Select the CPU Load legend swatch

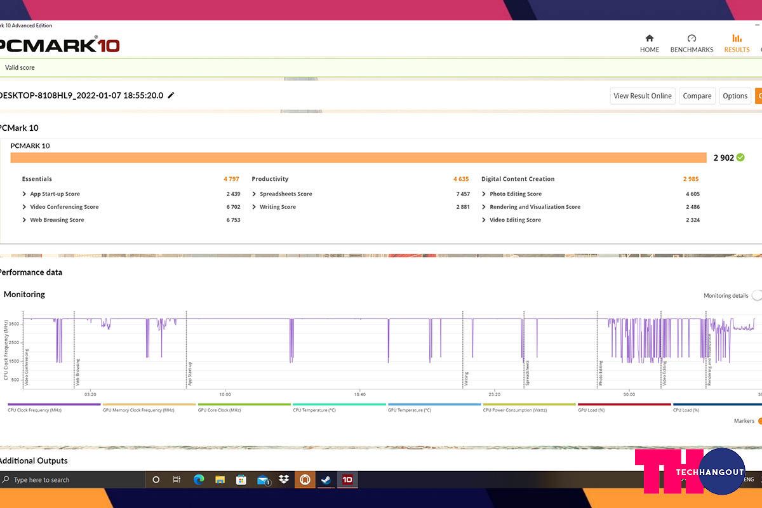coord(718,404)
